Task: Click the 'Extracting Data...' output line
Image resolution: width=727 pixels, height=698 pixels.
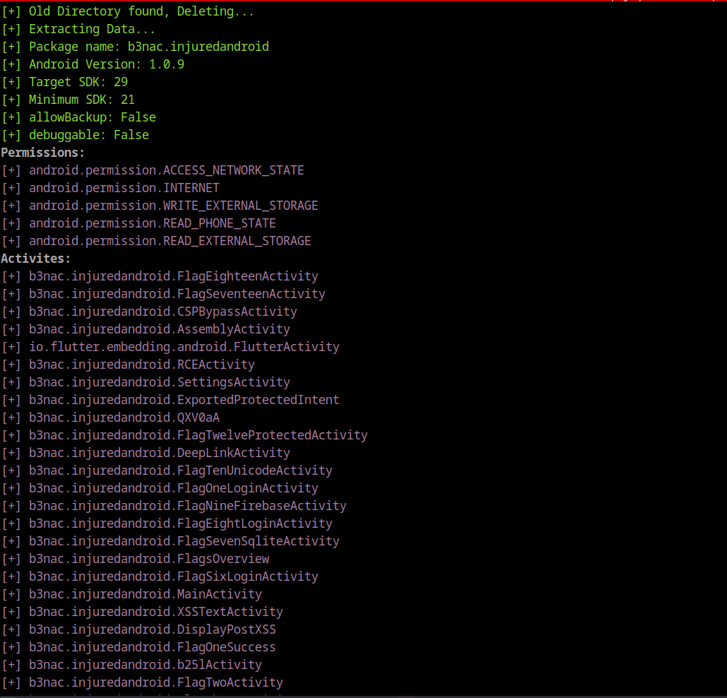Action: (78, 29)
